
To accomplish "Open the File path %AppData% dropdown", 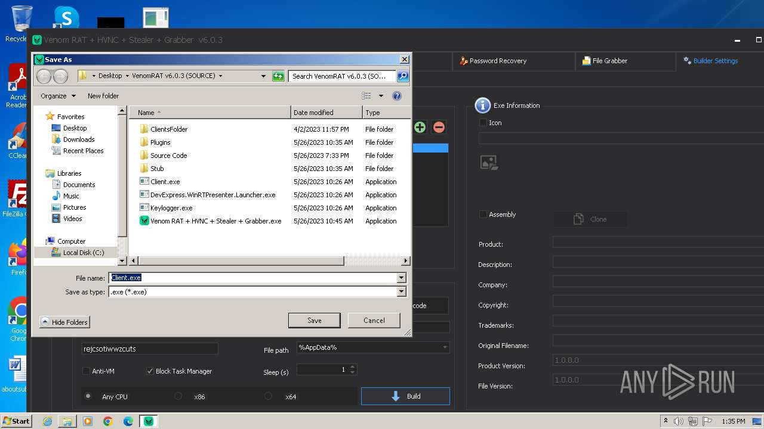I will point(445,347).
